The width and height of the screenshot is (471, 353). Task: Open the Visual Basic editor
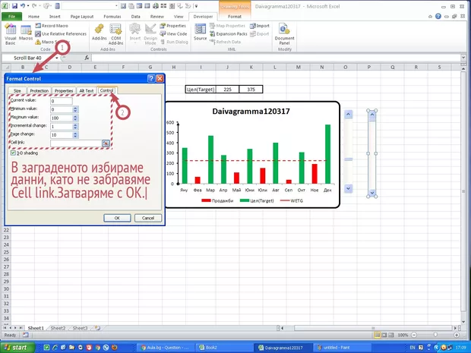[x=11, y=33]
